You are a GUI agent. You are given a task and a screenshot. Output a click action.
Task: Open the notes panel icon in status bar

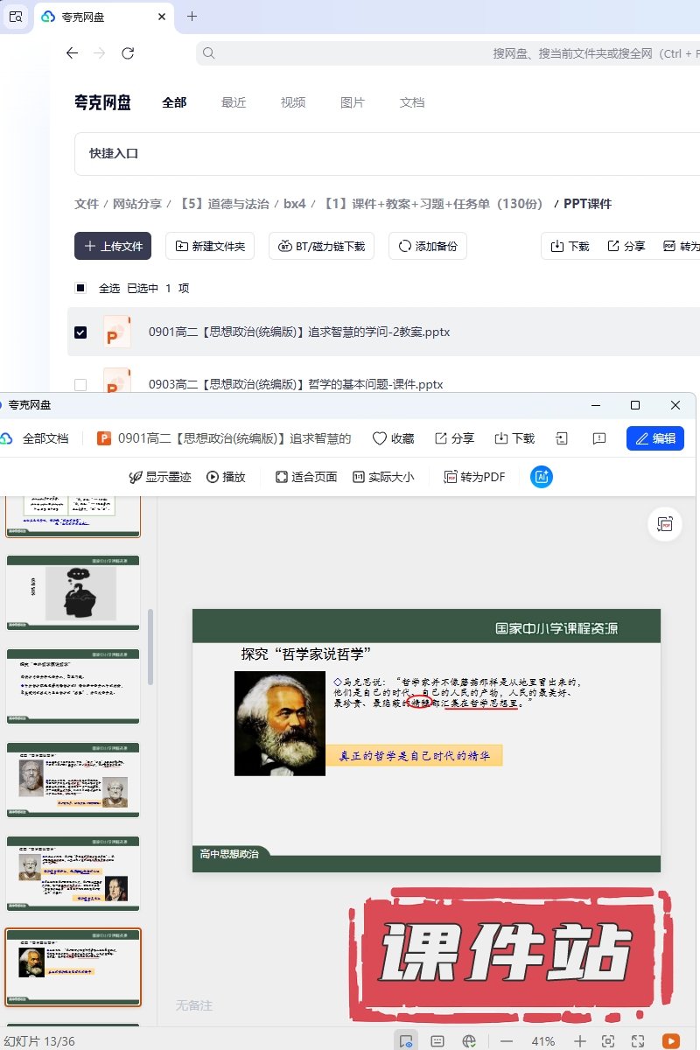437,1040
